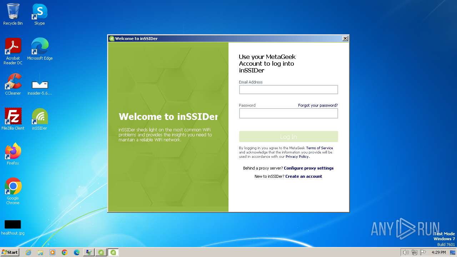Image resolution: width=457 pixels, height=257 pixels.
Task: Switch to the installer taskbar button
Action: coord(89,252)
